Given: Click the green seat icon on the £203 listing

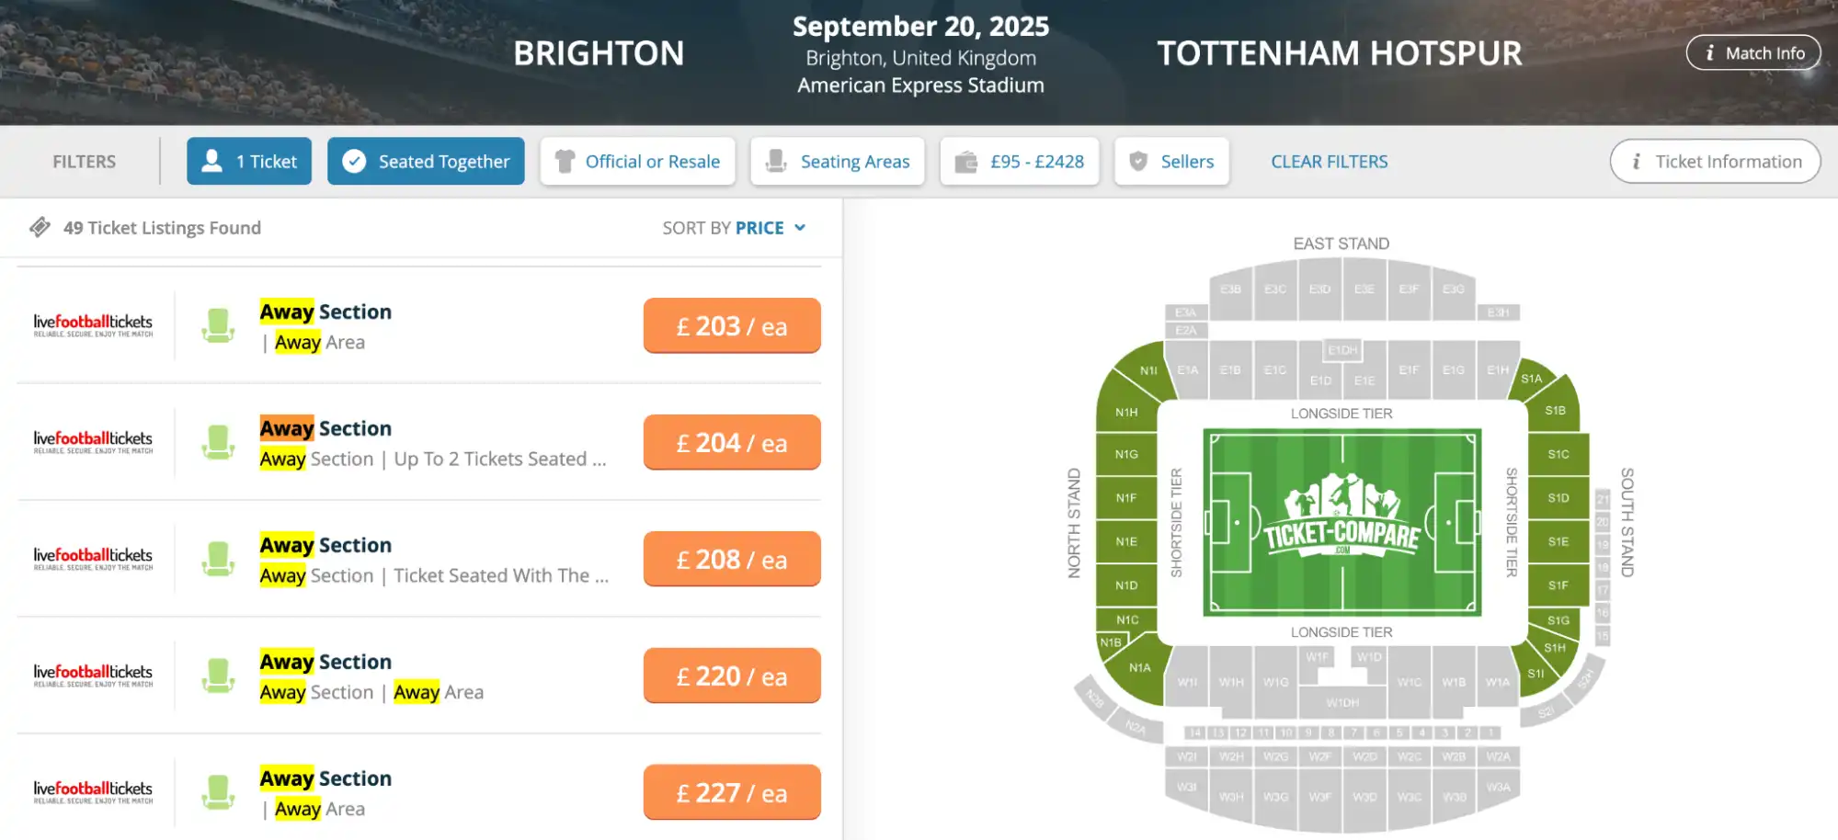Looking at the screenshot, I should [218, 325].
